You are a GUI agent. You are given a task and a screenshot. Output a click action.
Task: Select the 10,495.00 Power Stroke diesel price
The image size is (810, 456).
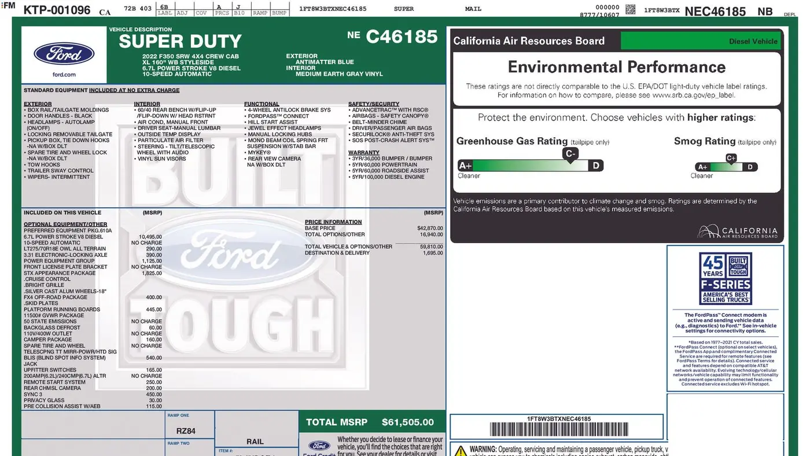pos(150,237)
